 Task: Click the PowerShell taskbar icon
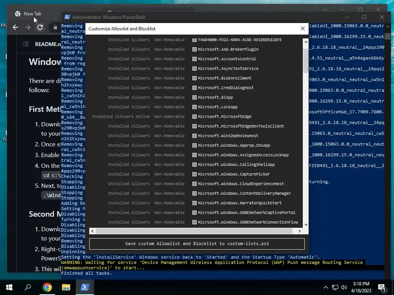pyautogui.click(x=85, y=287)
